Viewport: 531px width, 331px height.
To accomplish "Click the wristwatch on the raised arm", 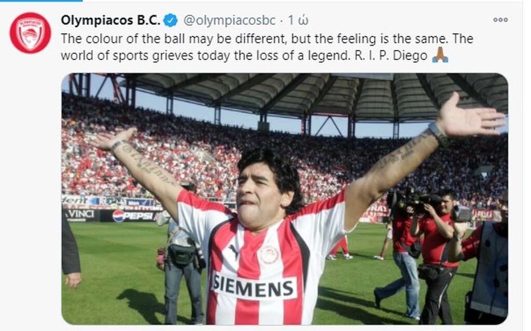I will [x=439, y=134].
